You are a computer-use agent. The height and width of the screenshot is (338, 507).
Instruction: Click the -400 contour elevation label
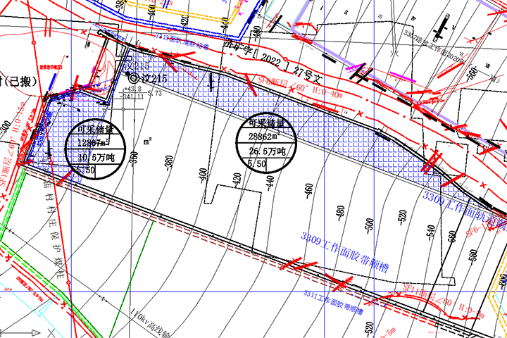[203, 175]
